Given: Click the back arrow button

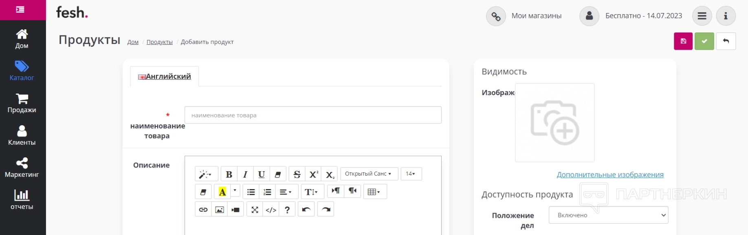Looking at the screenshot, I should [726, 41].
